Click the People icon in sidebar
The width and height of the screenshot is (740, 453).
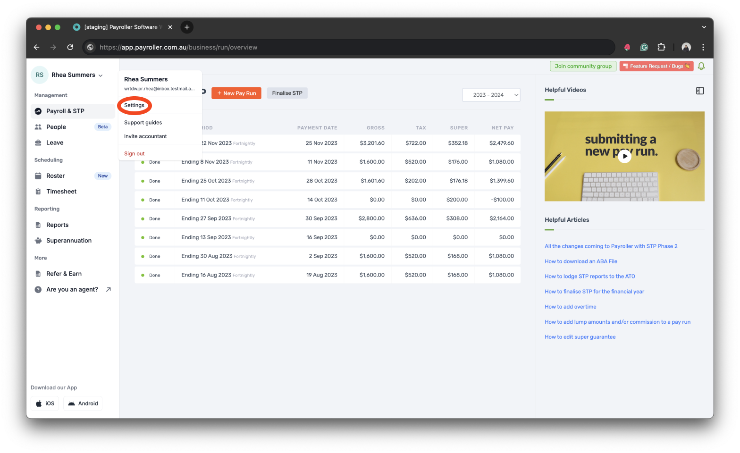38,127
